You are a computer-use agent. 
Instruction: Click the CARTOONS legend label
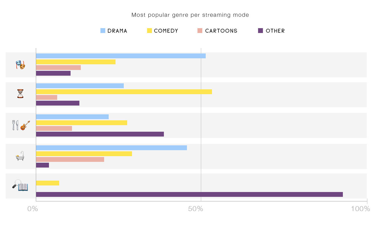coord(221,31)
